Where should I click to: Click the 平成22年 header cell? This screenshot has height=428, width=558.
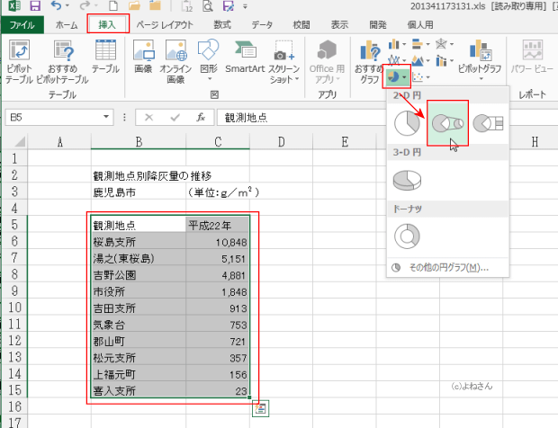click(x=218, y=225)
